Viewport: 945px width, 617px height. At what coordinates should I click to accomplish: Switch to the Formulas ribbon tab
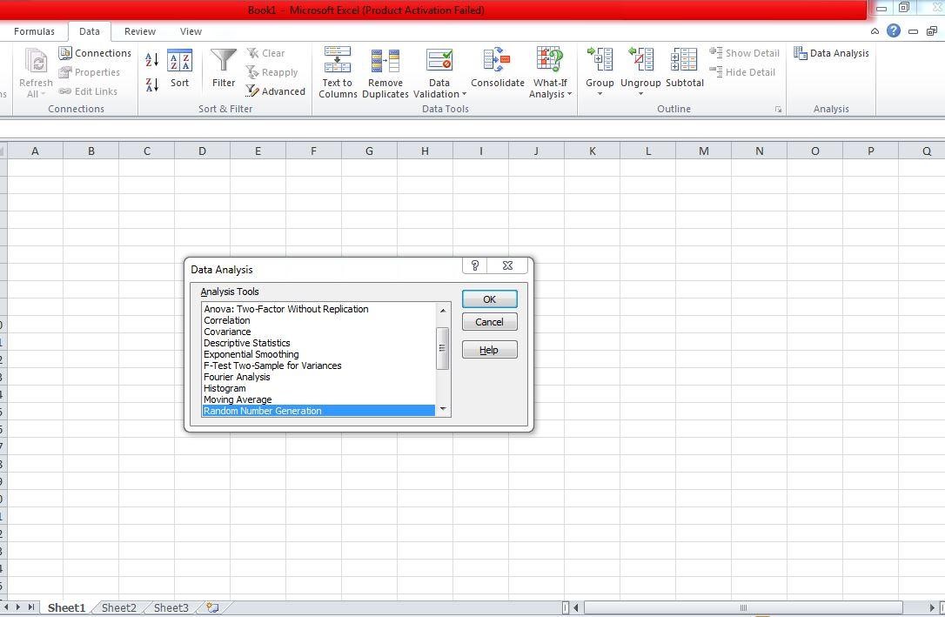[x=34, y=31]
